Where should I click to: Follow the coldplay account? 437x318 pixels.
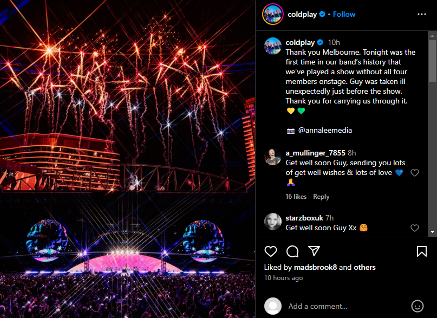344,15
